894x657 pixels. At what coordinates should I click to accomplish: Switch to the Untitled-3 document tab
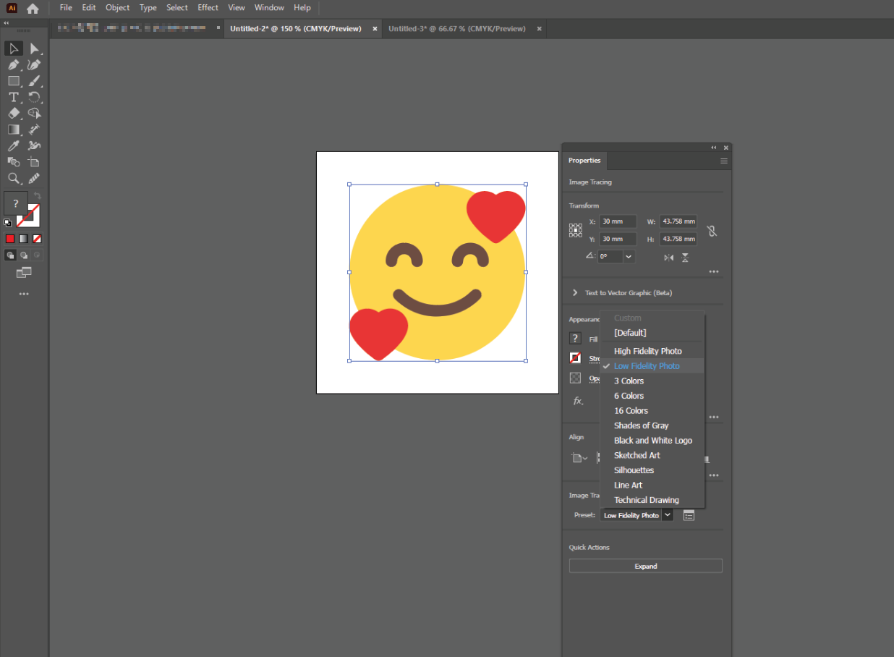[456, 29]
